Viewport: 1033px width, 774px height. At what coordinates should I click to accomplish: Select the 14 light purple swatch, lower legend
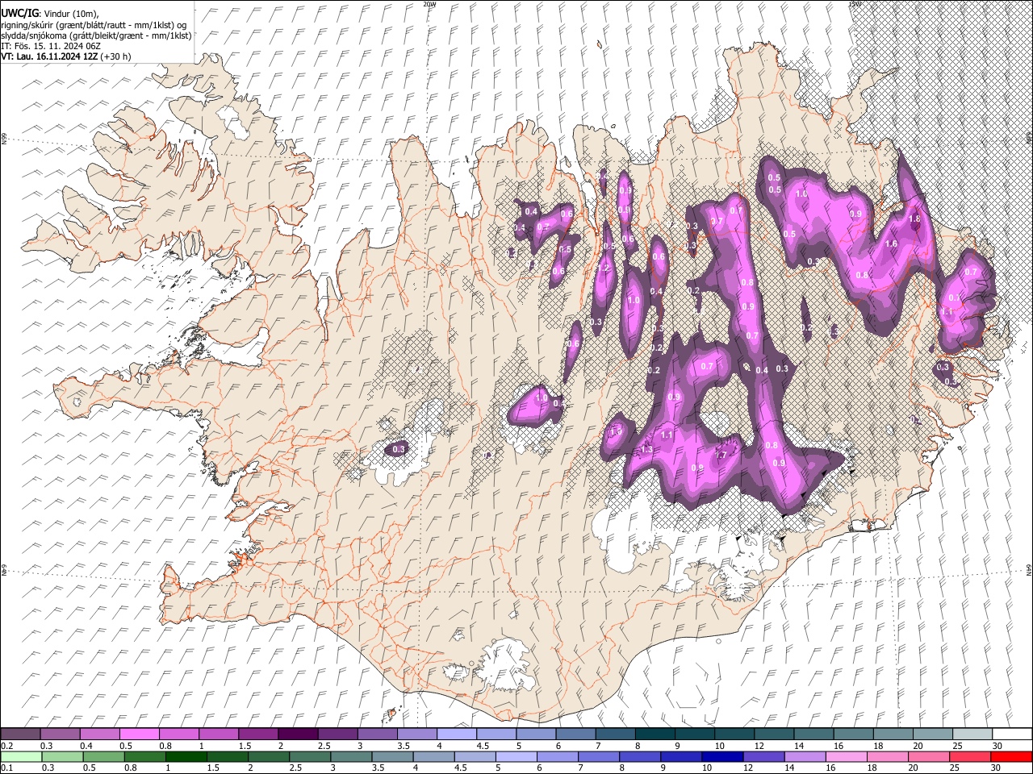pyautogui.click(x=805, y=756)
